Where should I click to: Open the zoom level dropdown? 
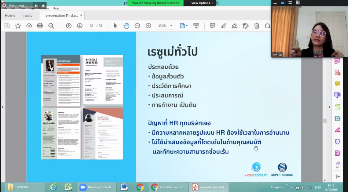pyautogui.click(x=171, y=26)
